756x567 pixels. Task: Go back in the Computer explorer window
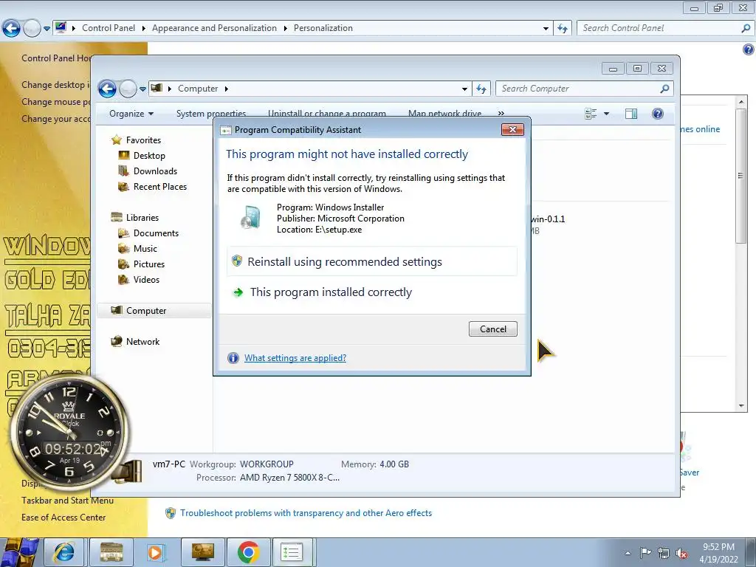coord(107,89)
